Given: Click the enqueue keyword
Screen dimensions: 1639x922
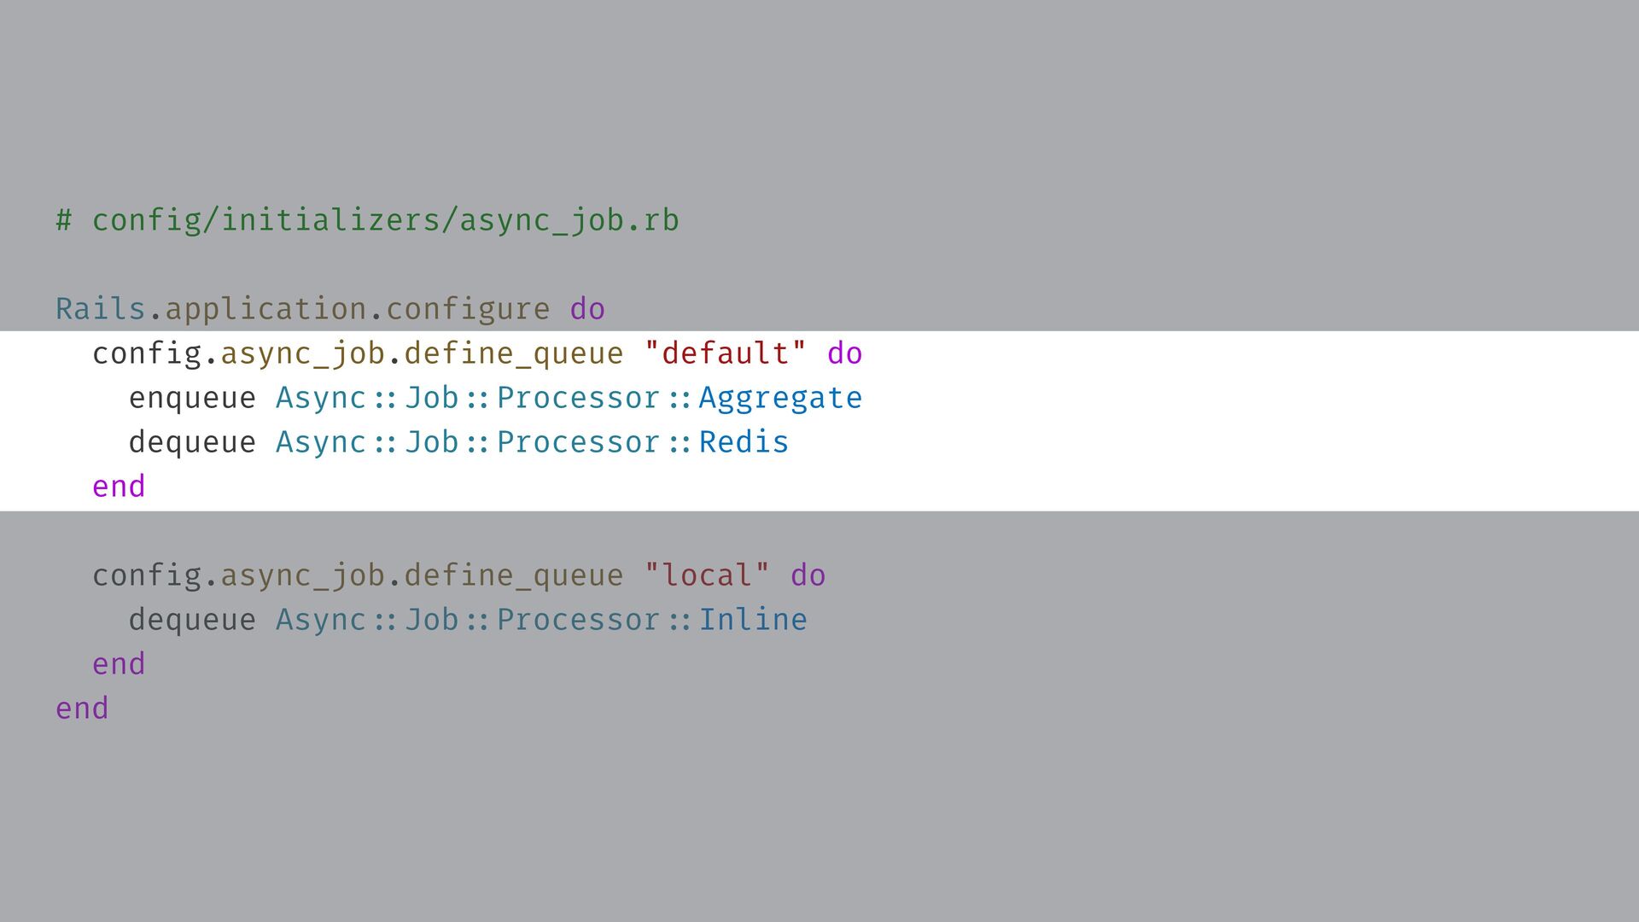Looking at the screenshot, I should 192,398.
